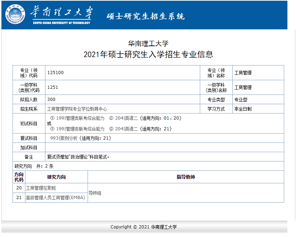Click direction code 21
The image size is (301, 237).
[x=19, y=197]
